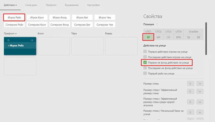Click the Размер стека minimum value field
This screenshot has height=122, width=215.
pos(191,84)
